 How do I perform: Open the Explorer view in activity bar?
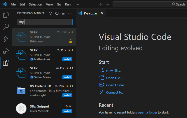[x=6, y=15]
